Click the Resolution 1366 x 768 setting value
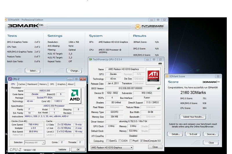The width and height of the screenshot is (232, 154). point(74,42)
